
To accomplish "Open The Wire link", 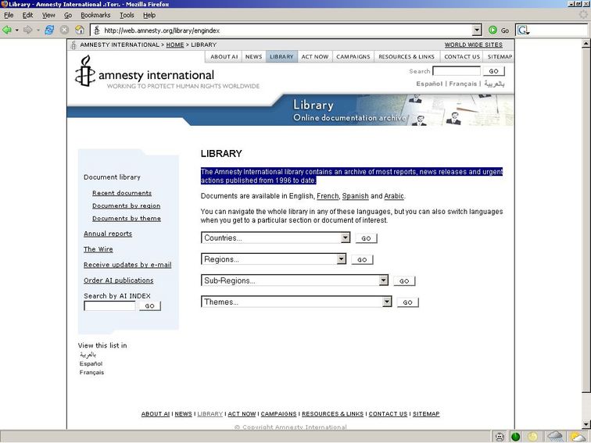I will pyautogui.click(x=98, y=249).
